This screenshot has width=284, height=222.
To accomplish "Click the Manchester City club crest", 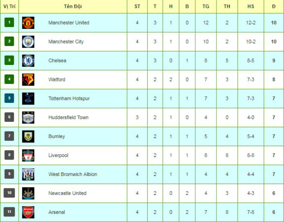I will [28, 42].
